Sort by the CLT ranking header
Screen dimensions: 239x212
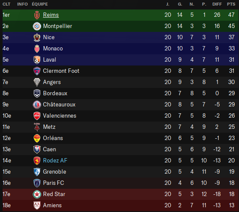pyautogui.click(x=6, y=4)
